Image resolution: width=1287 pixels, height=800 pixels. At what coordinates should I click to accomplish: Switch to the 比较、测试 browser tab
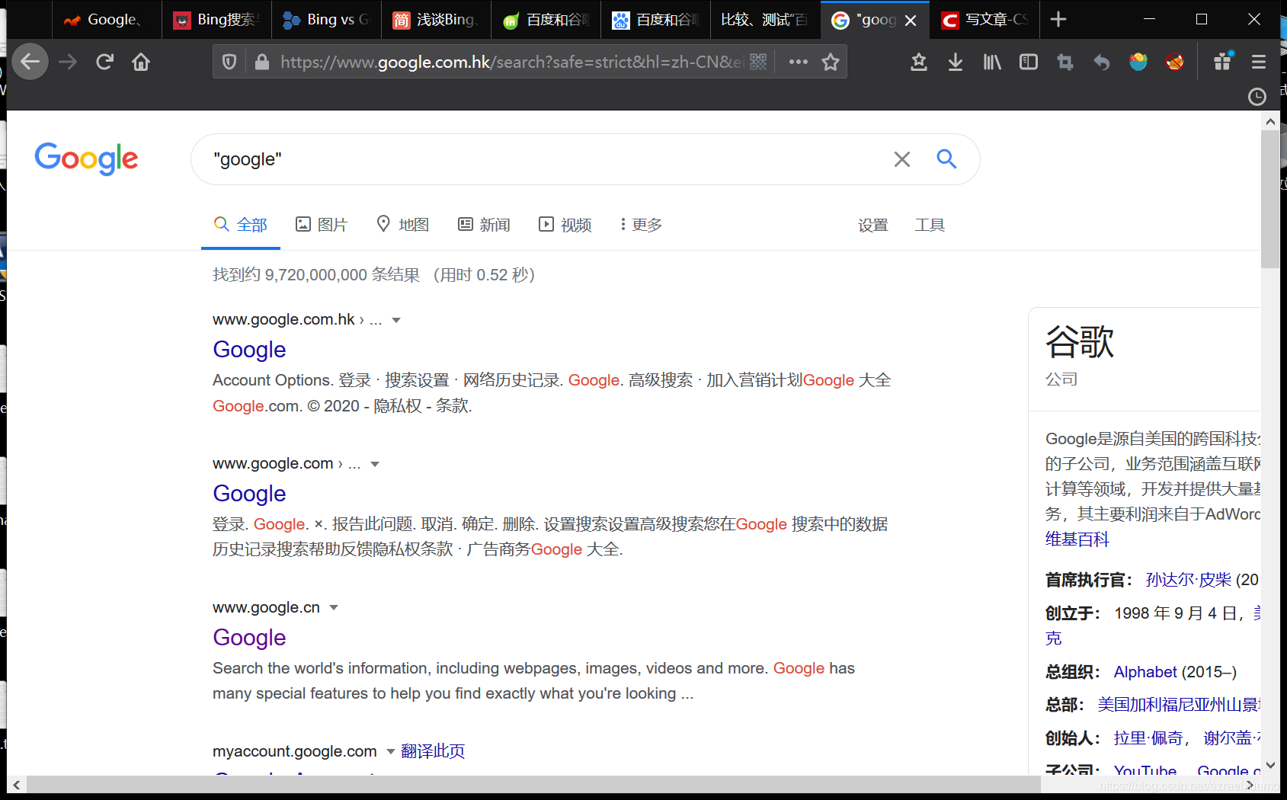764,20
